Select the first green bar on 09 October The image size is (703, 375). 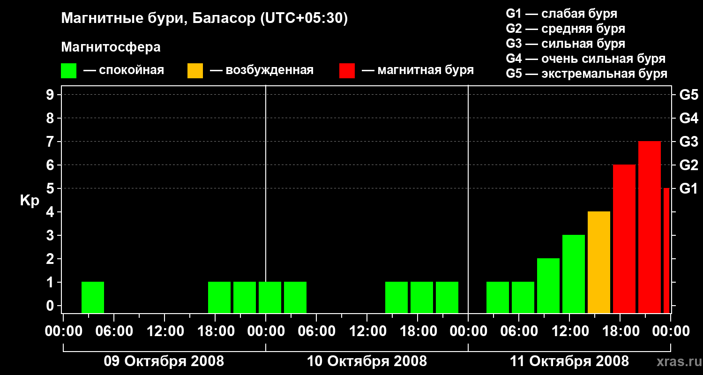coord(93,297)
